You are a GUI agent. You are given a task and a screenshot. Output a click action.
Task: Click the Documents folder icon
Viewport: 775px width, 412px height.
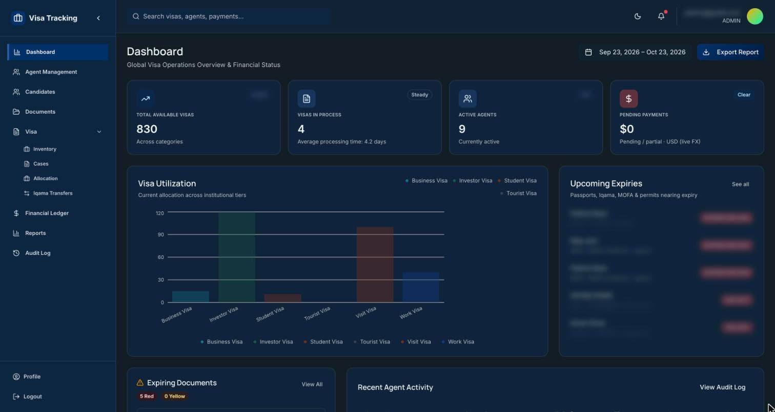pyautogui.click(x=16, y=112)
